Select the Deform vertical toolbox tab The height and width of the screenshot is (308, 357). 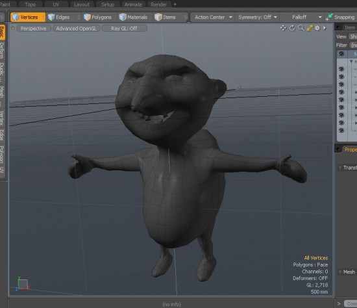(x=3, y=51)
